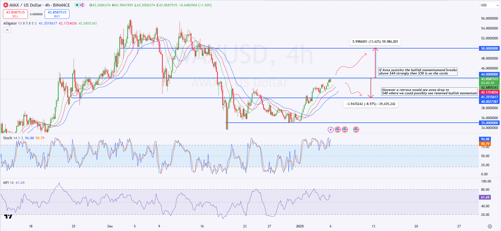Click the 56.0000000 price axis label
The image size is (501, 231).
[x=489, y=18]
